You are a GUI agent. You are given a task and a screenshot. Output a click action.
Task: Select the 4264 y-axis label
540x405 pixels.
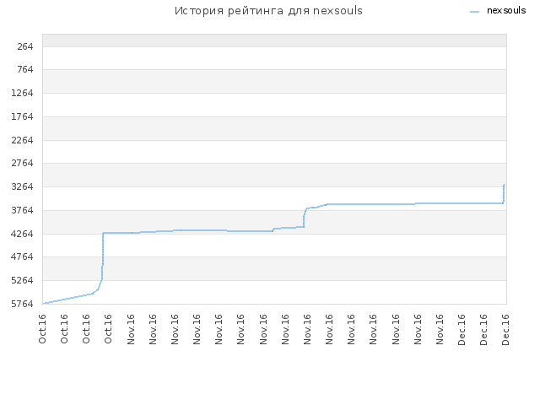tap(23, 234)
